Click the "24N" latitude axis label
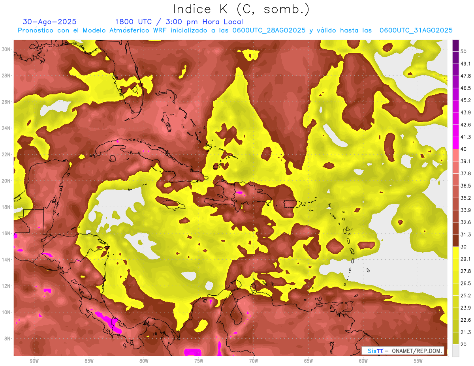Image resolution: width=474 pixels, height=366 pixels. point(6,128)
